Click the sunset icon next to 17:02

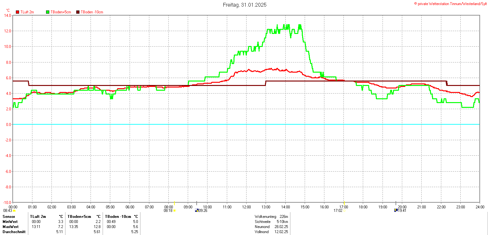344,211
